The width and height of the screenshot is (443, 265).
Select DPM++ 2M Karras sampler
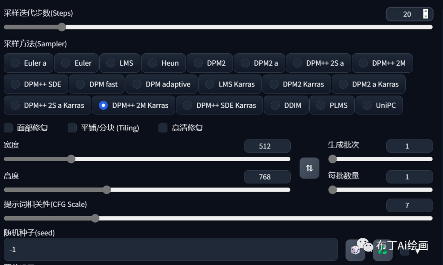tap(103, 105)
